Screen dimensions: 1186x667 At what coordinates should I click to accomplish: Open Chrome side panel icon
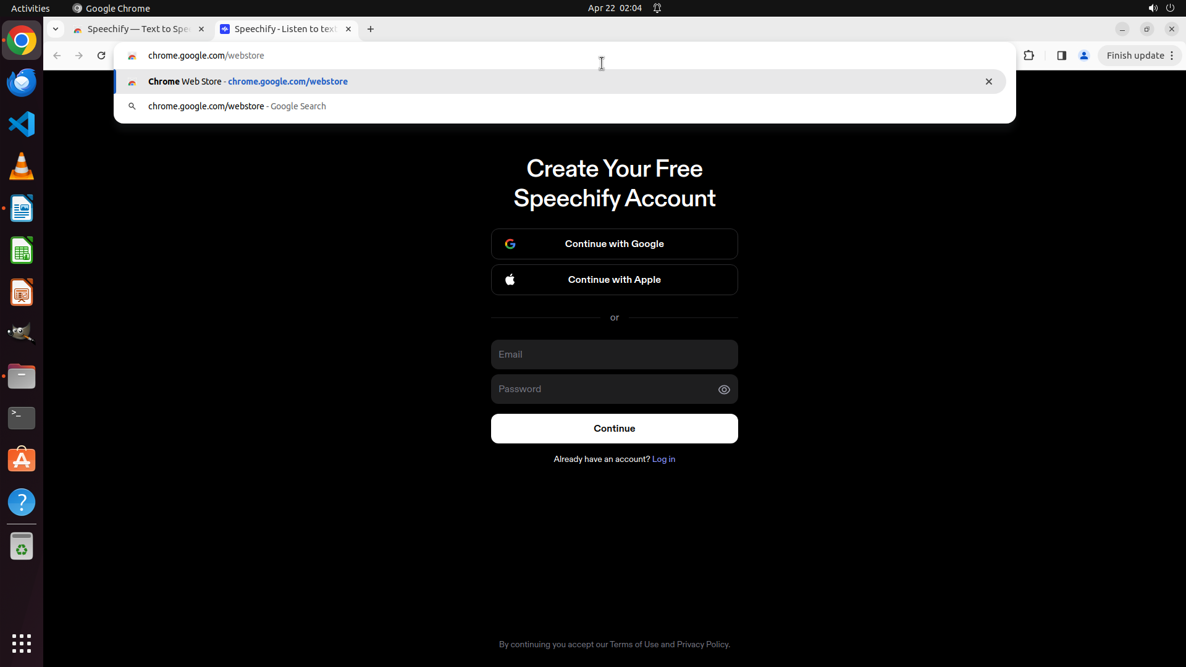[1061, 56]
